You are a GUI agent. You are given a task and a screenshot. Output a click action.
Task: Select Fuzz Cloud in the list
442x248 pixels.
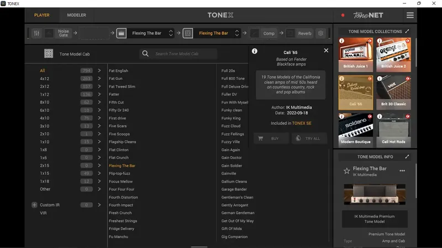231,126
